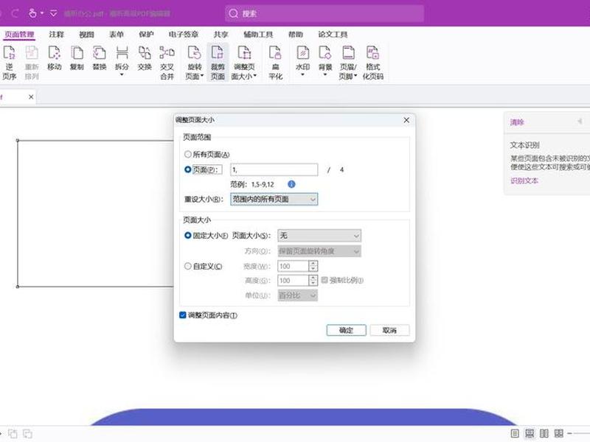Open the 共享 share tab
590x442 pixels.
click(221, 35)
